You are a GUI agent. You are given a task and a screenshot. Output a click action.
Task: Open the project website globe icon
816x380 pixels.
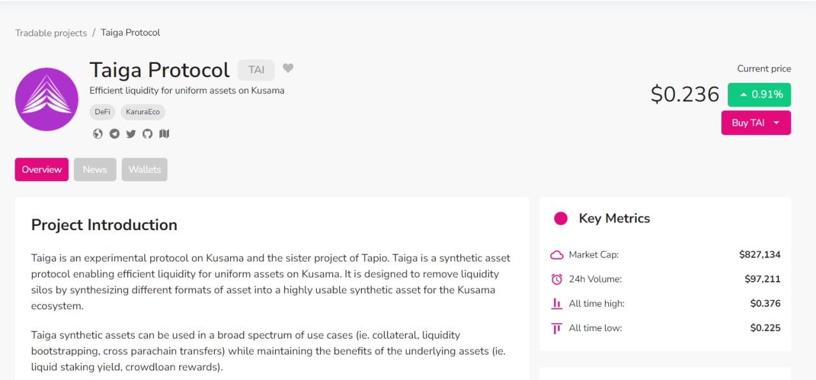(x=98, y=134)
